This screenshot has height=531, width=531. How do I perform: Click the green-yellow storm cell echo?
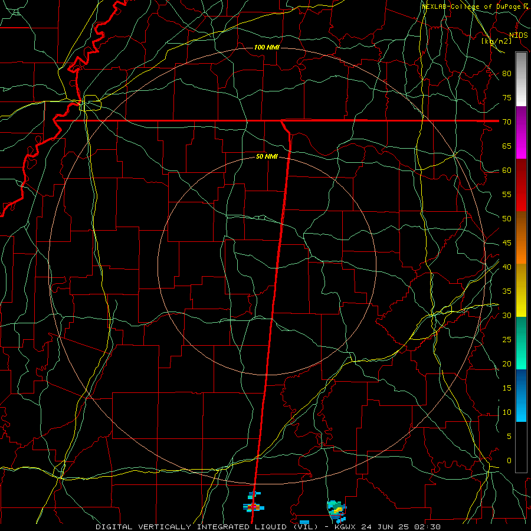click(x=336, y=510)
